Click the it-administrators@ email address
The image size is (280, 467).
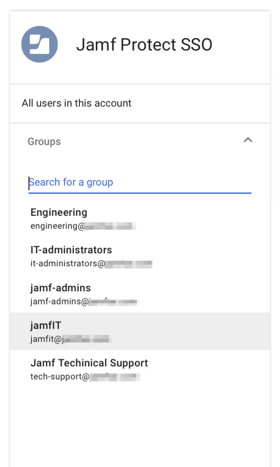[x=68, y=263]
